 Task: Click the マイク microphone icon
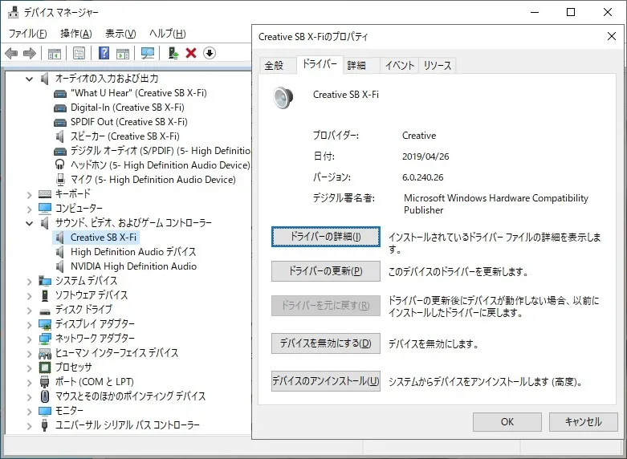click(60, 180)
